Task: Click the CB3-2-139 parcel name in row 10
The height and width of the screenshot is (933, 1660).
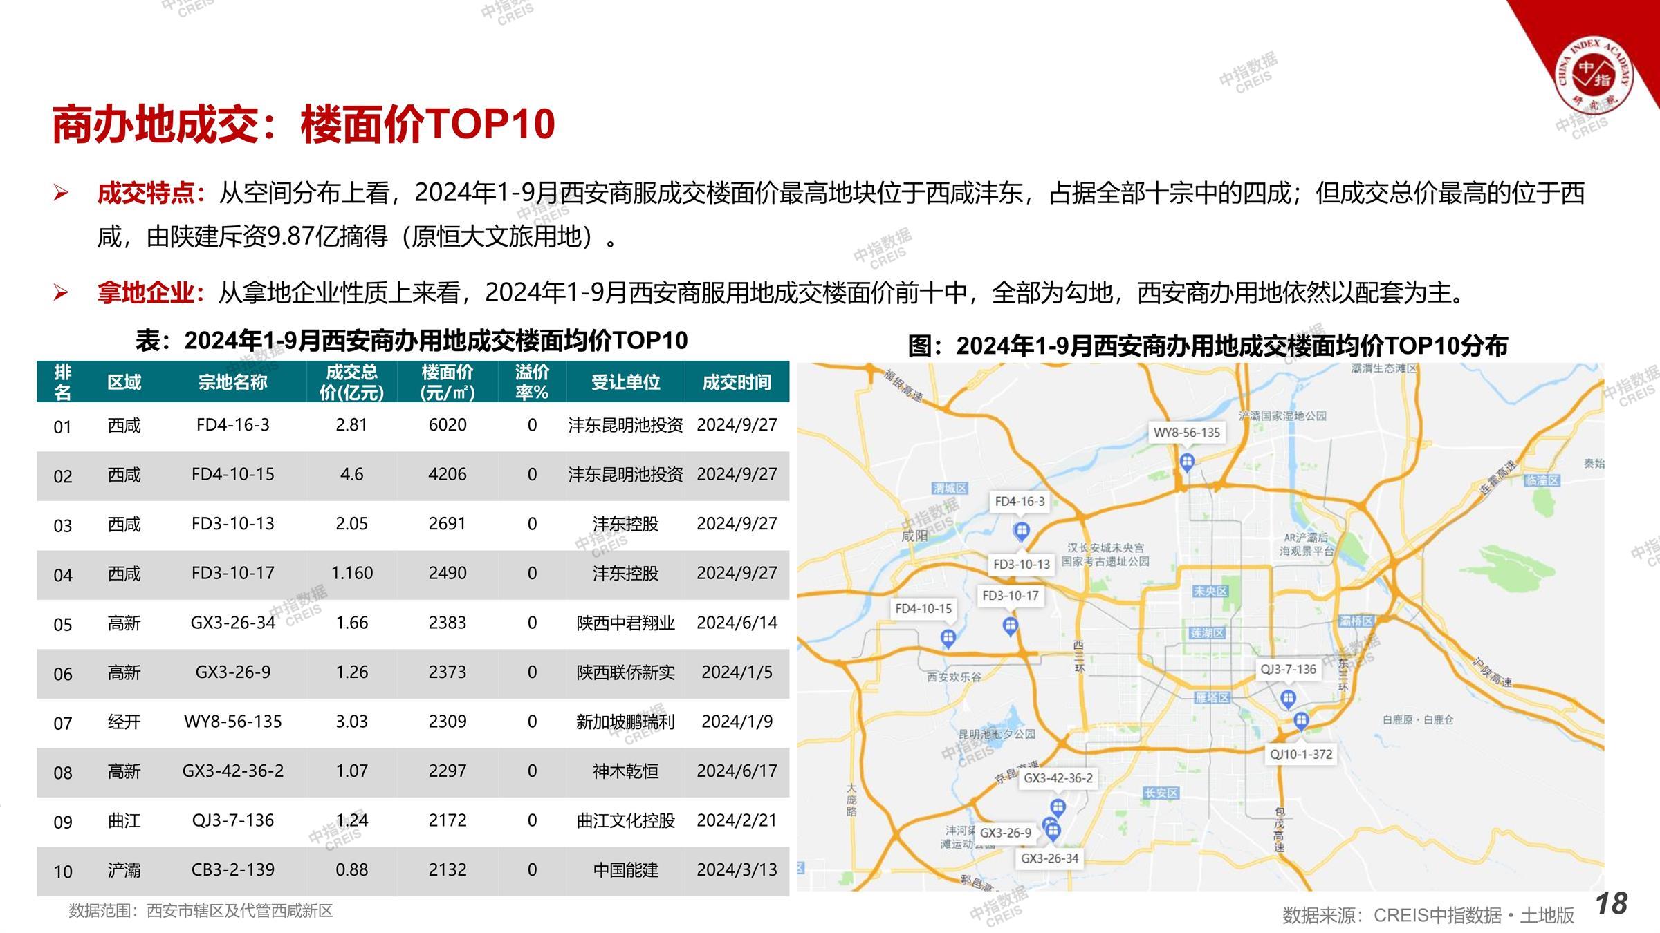Action: pyautogui.click(x=233, y=869)
